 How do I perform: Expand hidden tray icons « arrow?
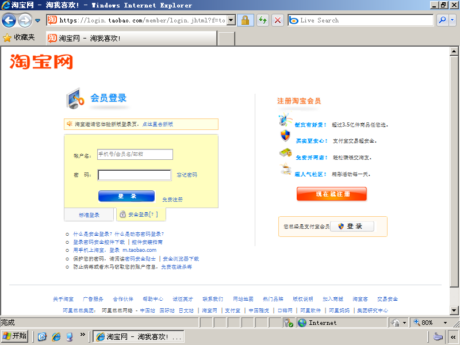click(x=453, y=337)
